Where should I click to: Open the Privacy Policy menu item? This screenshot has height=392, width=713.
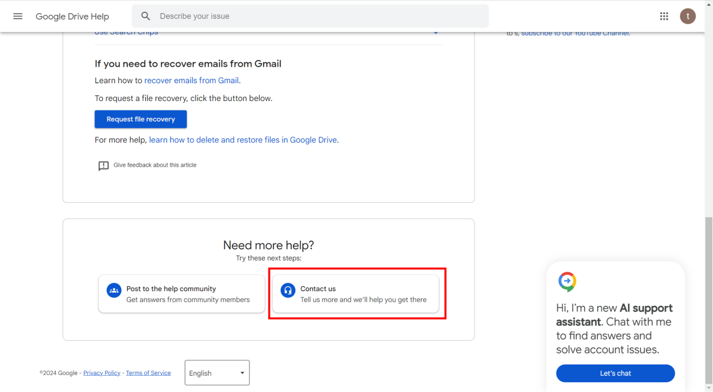[101, 373]
